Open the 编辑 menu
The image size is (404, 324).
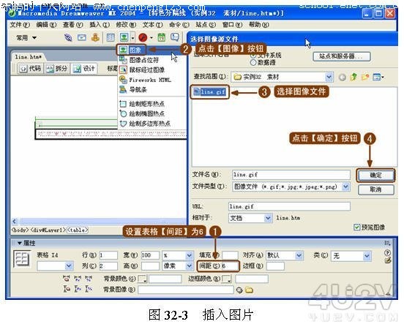pos(46,25)
